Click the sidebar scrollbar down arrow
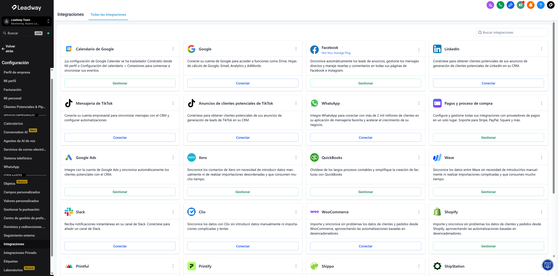This screenshot has width=558, height=276. (52, 273)
